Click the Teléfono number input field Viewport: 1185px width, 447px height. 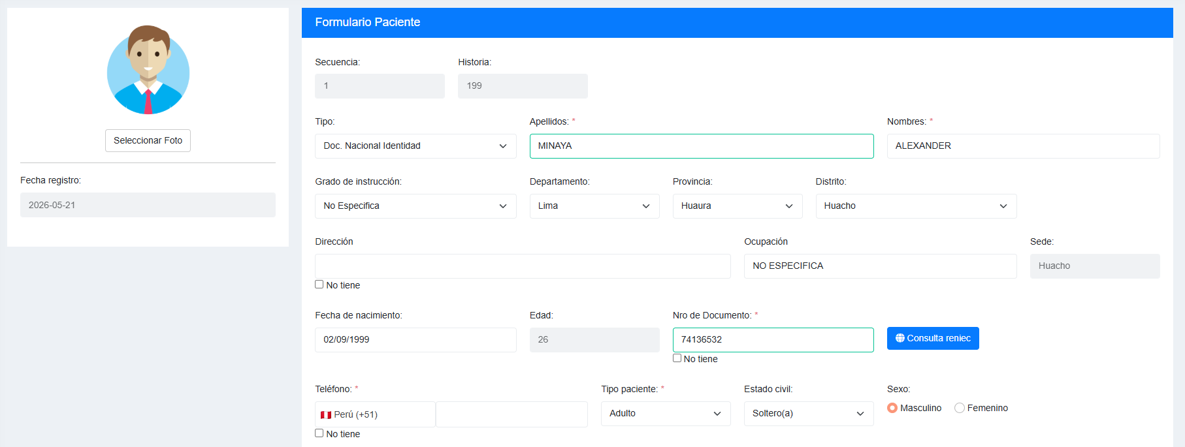pyautogui.click(x=511, y=414)
